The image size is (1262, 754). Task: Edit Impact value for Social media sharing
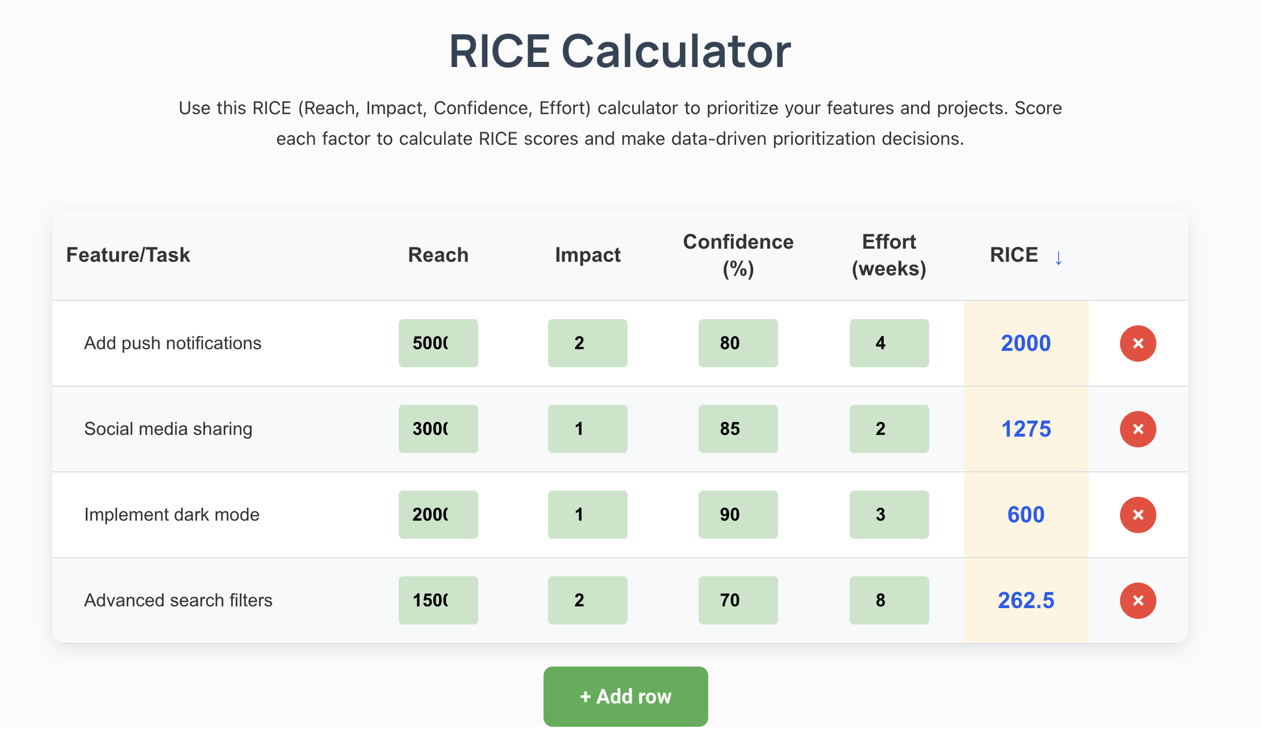click(x=587, y=429)
